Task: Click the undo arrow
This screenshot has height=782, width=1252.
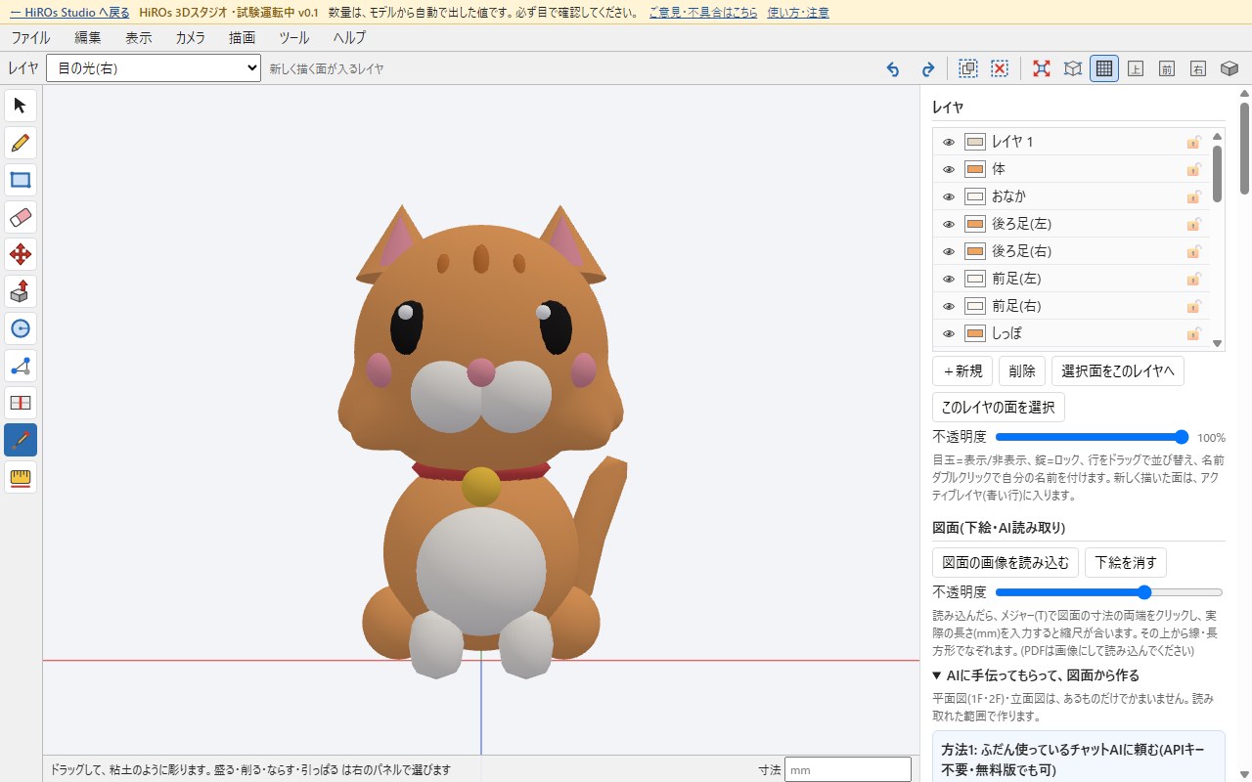Action: [892, 68]
